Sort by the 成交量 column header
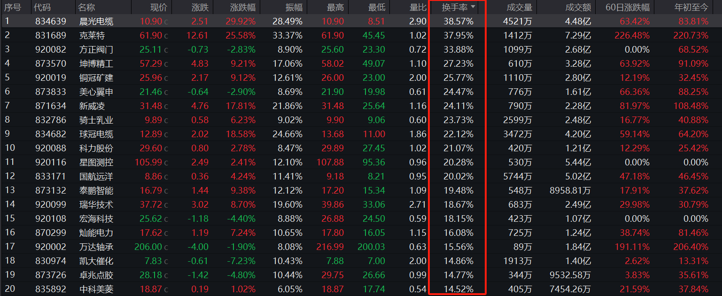This screenshot has width=722, height=296. (520, 7)
